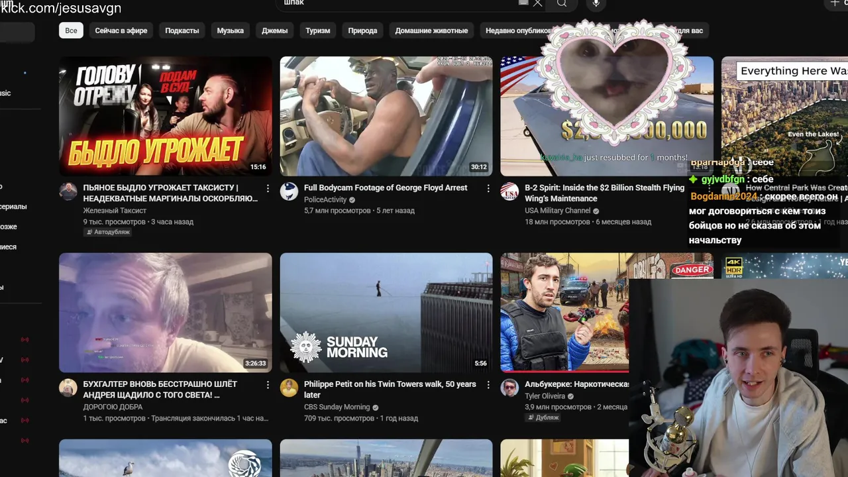This screenshot has height=477, width=848.
Task: Play the aerial city skyline thumbnail
Action: pos(386,458)
